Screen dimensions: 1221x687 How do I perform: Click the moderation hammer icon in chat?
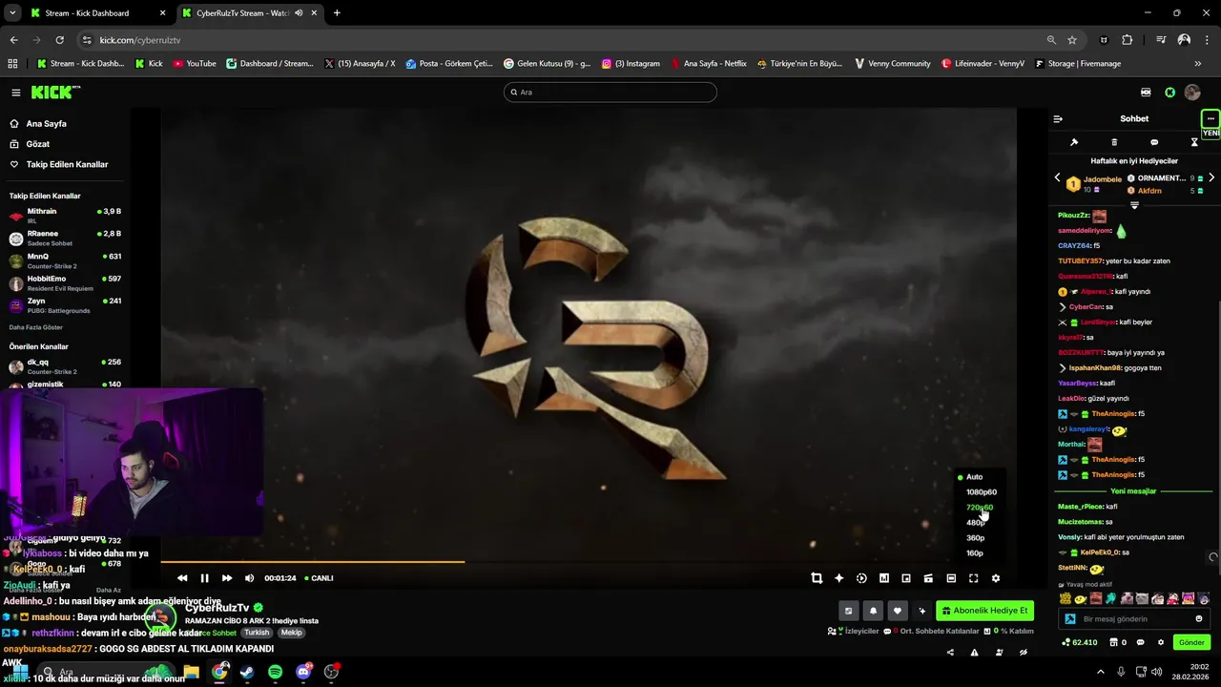pos(1074,142)
